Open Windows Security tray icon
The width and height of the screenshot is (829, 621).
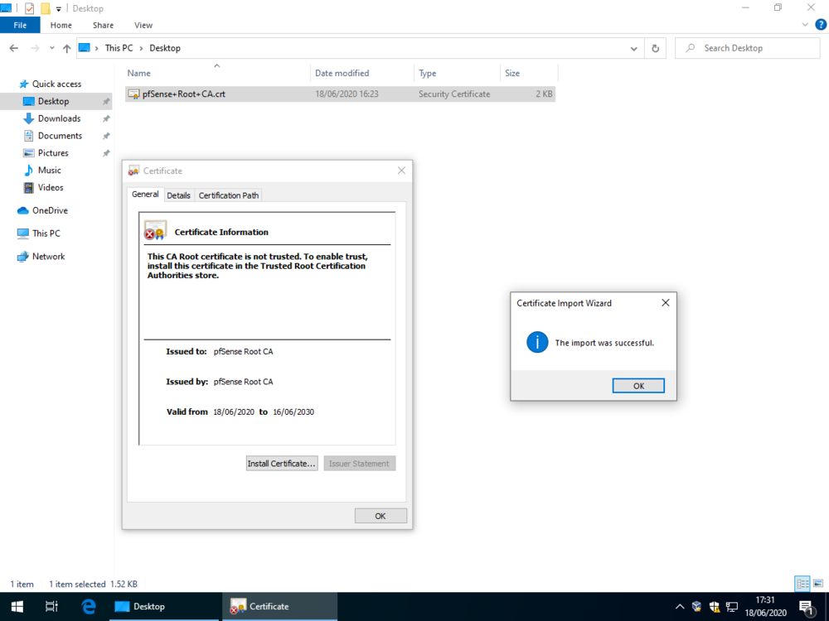click(715, 607)
